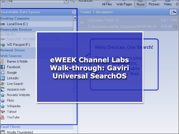Click the Mozilla Thunderbird icon

click(x=3, y=132)
